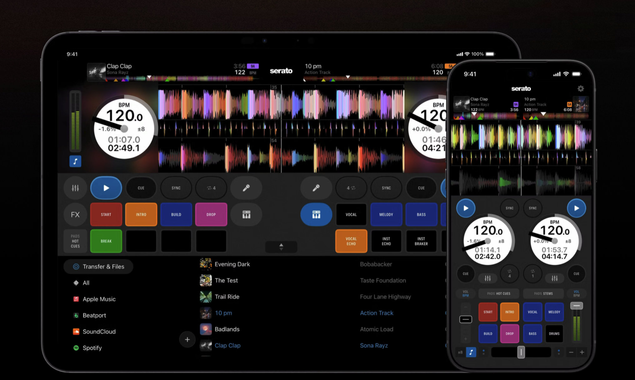The height and width of the screenshot is (380, 635).
Task: Toggle key lock note icon on iPhone
Action: click(471, 352)
